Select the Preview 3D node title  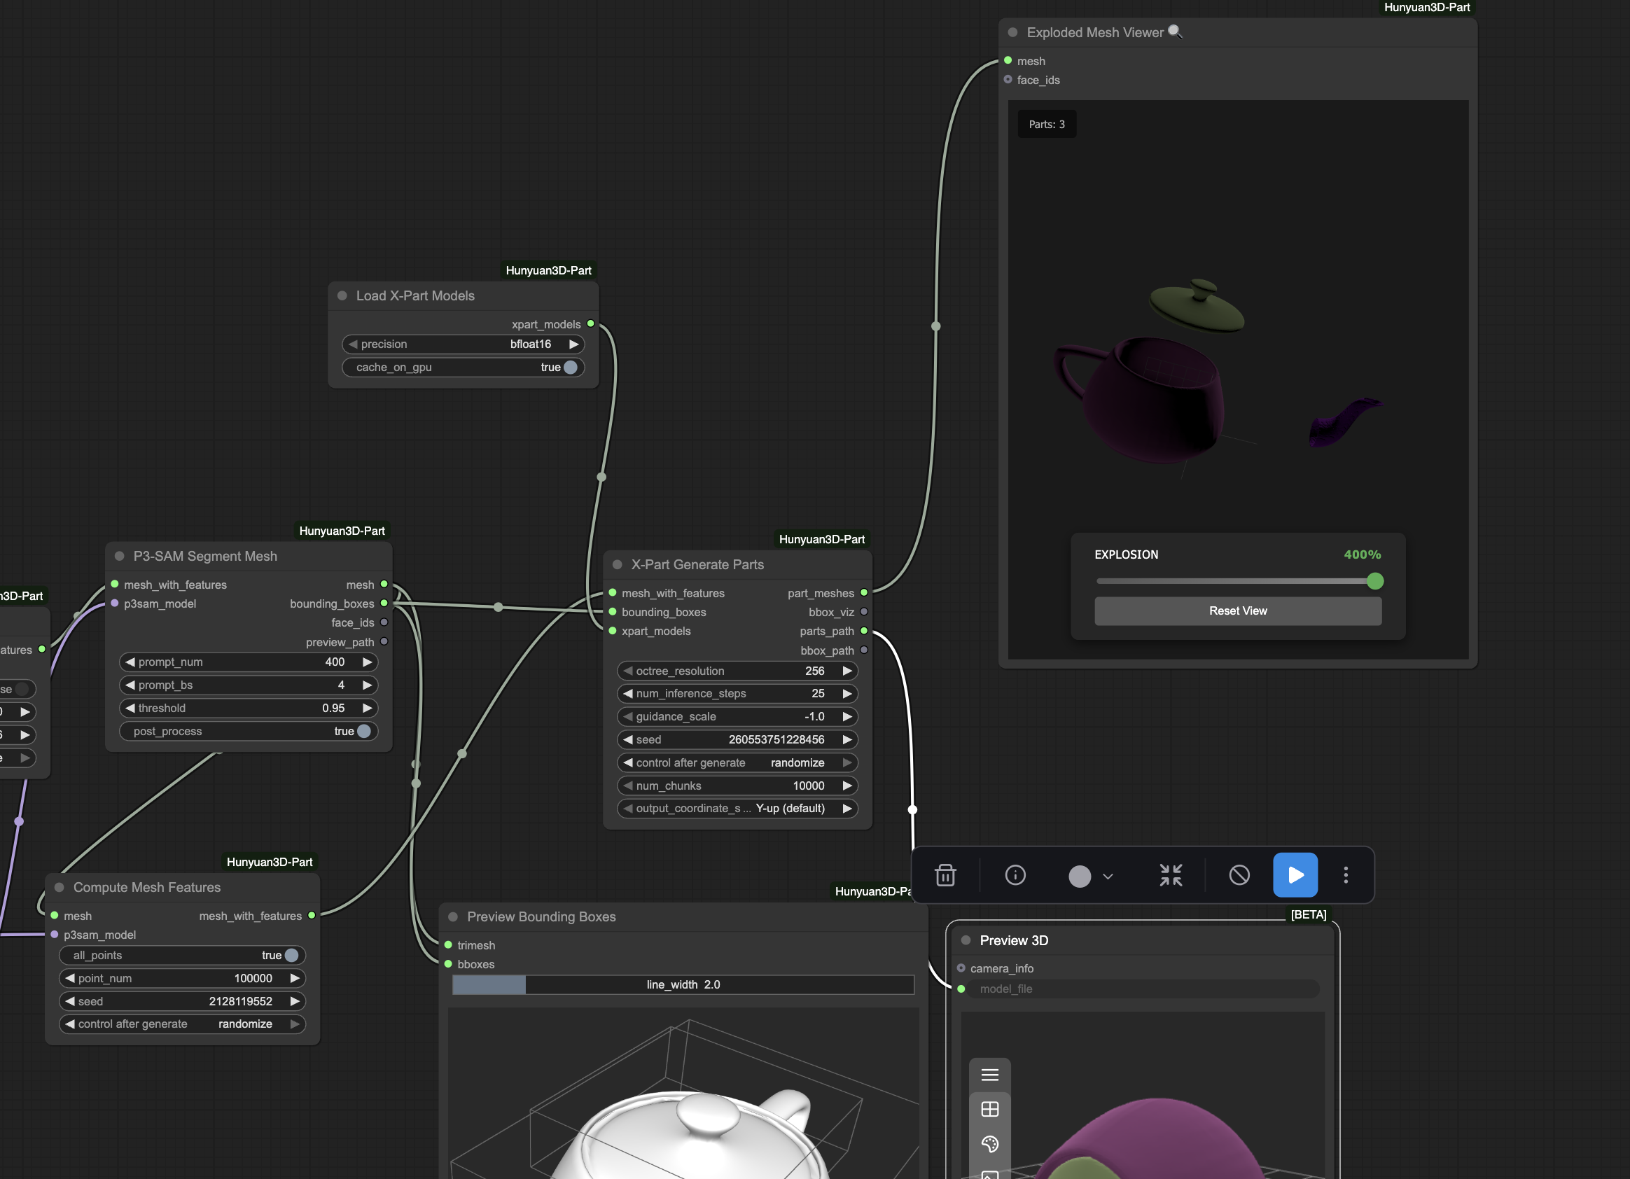coord(1014,940)
